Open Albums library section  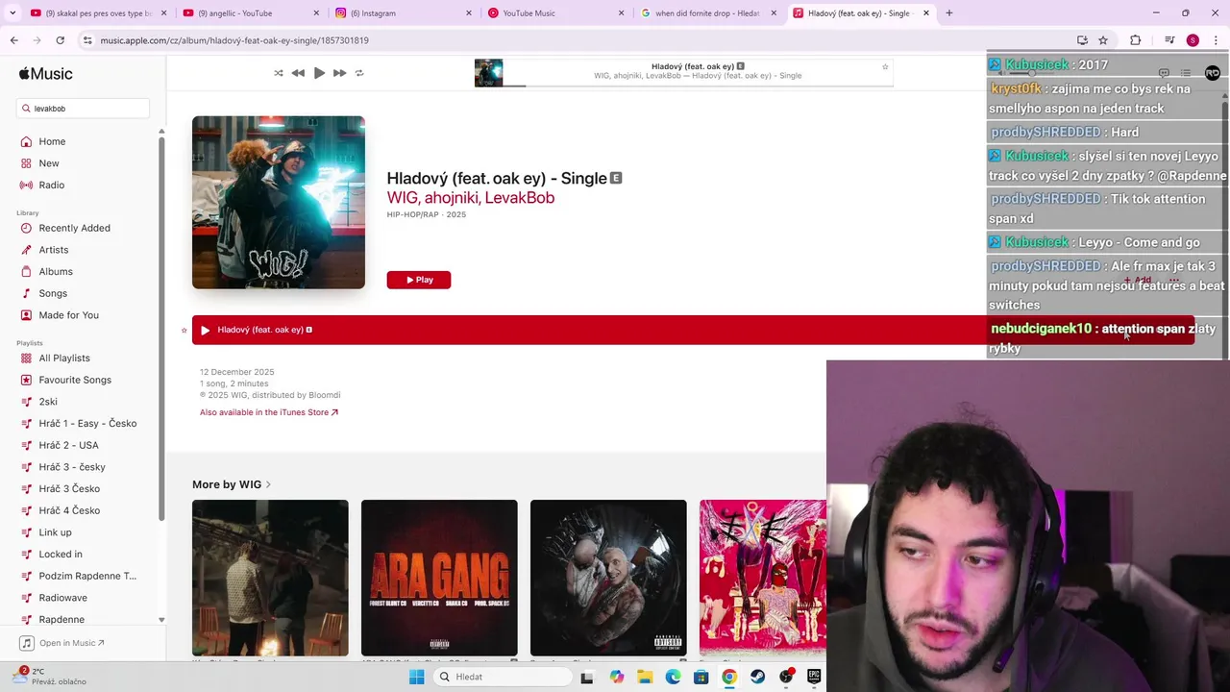(55, 271)
